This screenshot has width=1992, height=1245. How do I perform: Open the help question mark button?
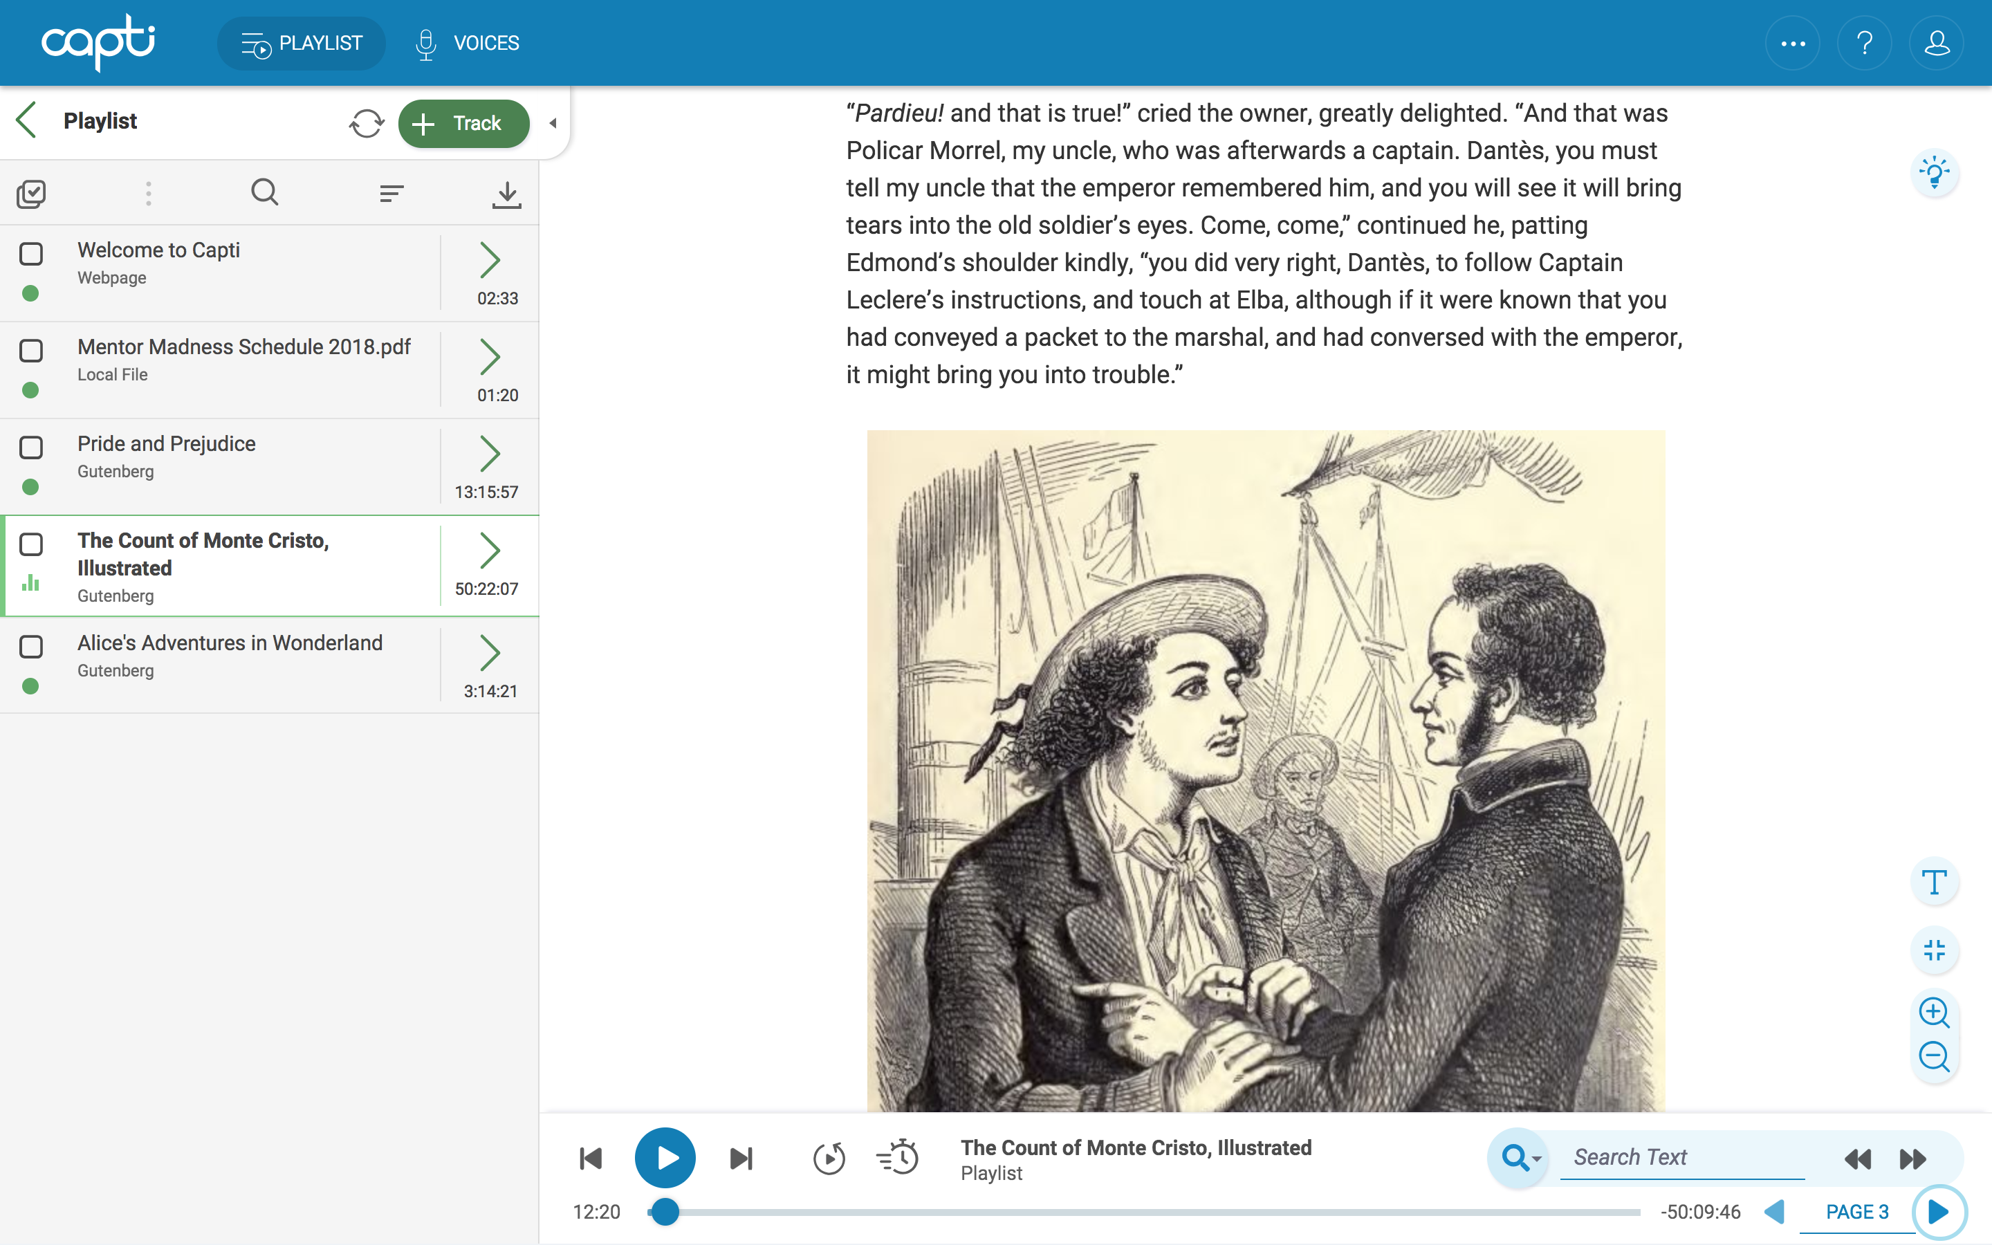1865,43
